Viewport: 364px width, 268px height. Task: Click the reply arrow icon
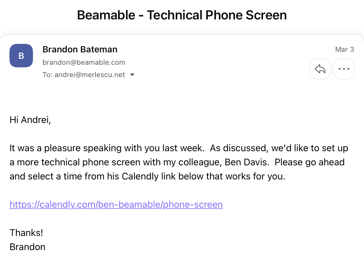pos(320,69)
